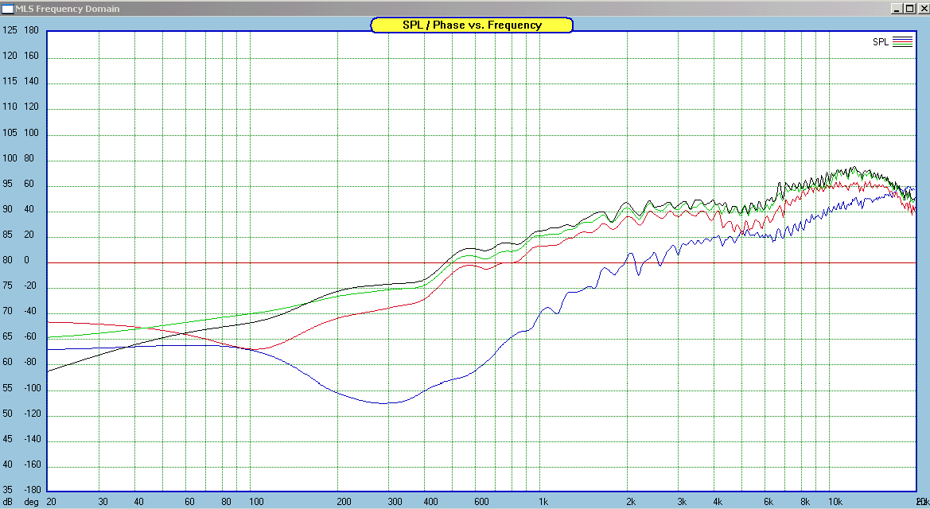Maximize the MLS Frequency Domain window
Screen dimensions: 930x509
click(909, 8)
